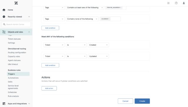Open the Updated value dropdown

coord(98,56)
